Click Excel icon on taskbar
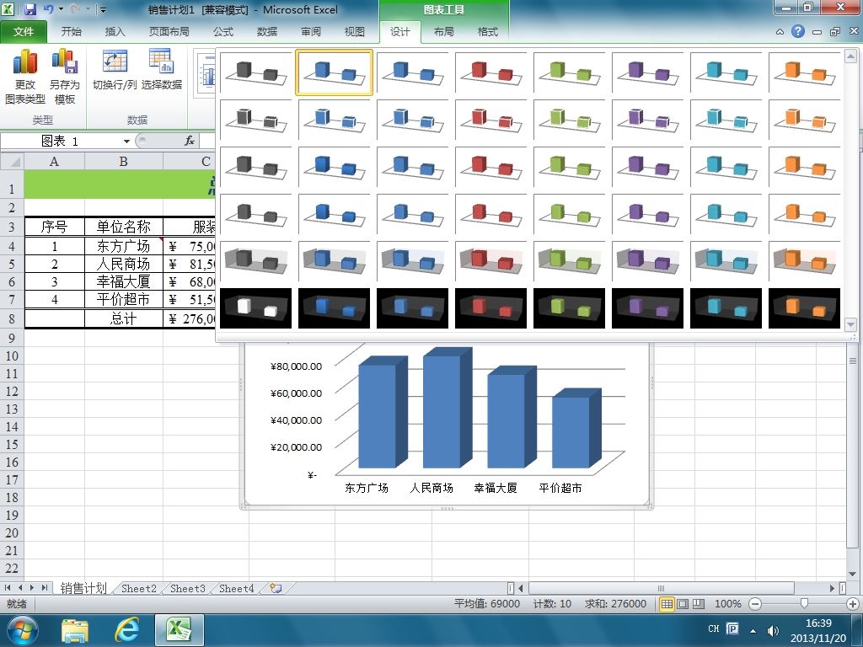The image size is (863, 647). [179, 630]
